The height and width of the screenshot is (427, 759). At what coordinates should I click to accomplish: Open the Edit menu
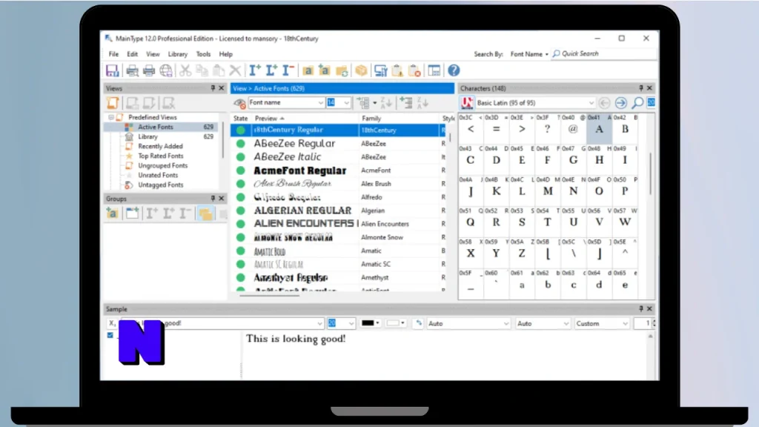(x=132, y=54)
